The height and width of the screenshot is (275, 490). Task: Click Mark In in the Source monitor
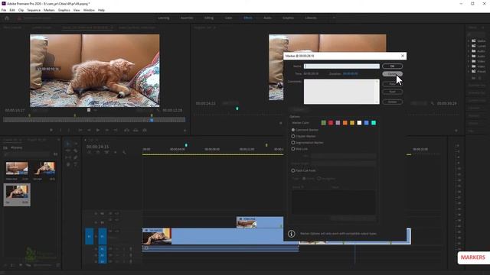pos(60,130)
